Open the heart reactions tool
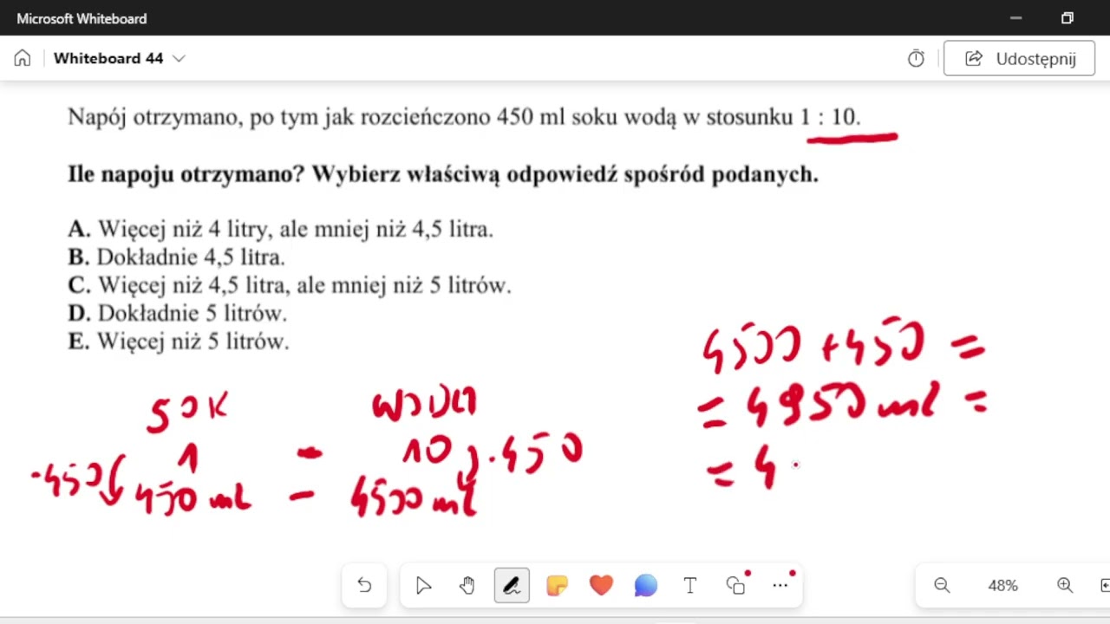1110x624 pixels. [601, 586]
